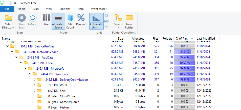241x110 pixels.
Task: Switch to the Options tab
Action: point(65,9)
